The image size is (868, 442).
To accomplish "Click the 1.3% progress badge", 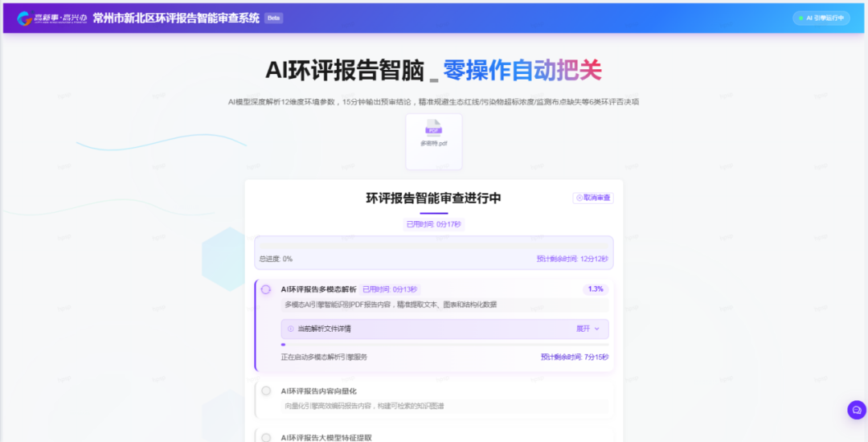I will tap(596, 289).
